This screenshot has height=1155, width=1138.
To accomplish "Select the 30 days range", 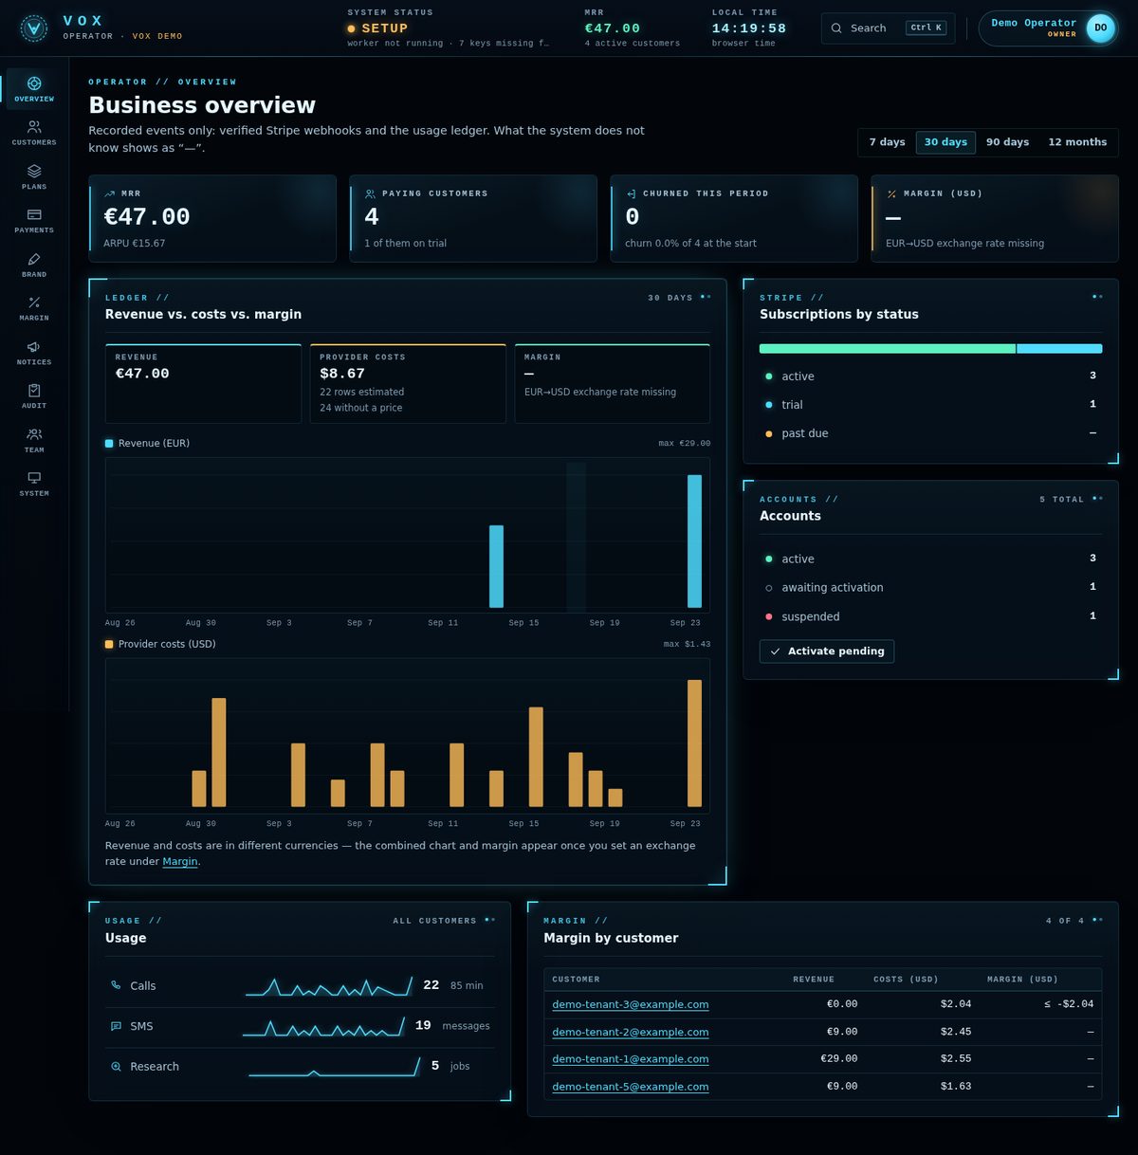I will [x=945, y=142].
